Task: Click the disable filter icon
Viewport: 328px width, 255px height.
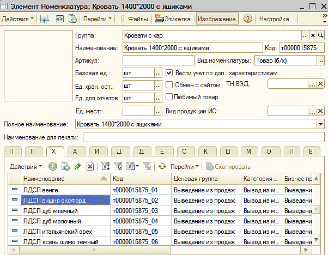Action: (x=147, y=167)
